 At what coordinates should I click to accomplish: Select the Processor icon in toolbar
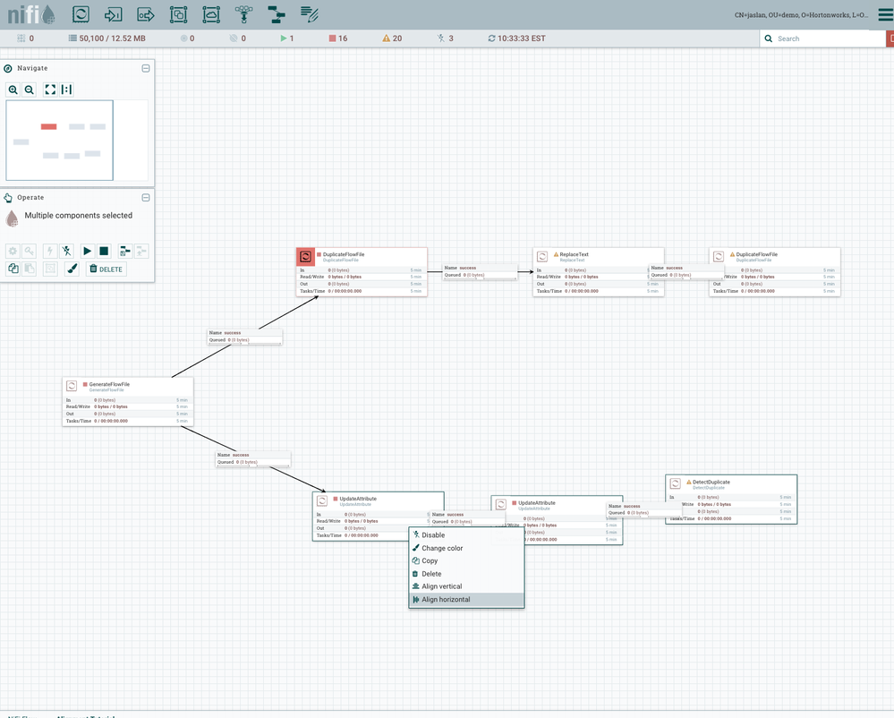[81, 14]
